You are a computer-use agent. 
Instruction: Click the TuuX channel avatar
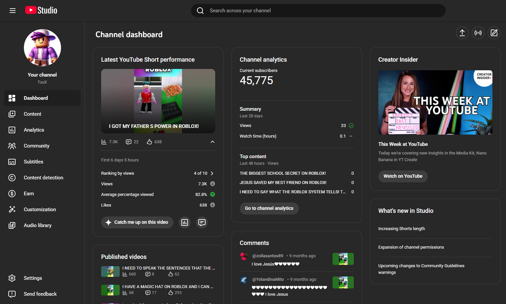[x=42, y=48]
